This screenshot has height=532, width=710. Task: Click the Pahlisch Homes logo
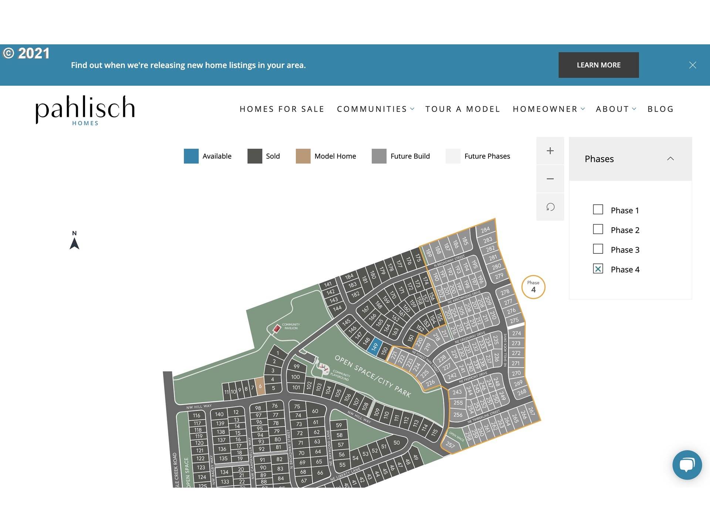85,110
